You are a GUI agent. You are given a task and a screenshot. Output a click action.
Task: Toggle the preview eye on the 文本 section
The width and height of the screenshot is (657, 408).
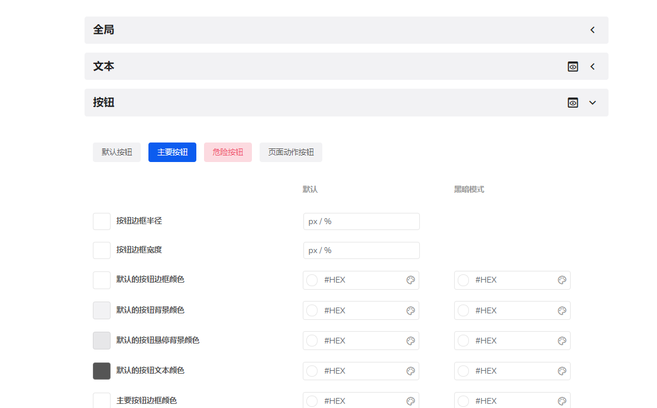tap(572, 66)
